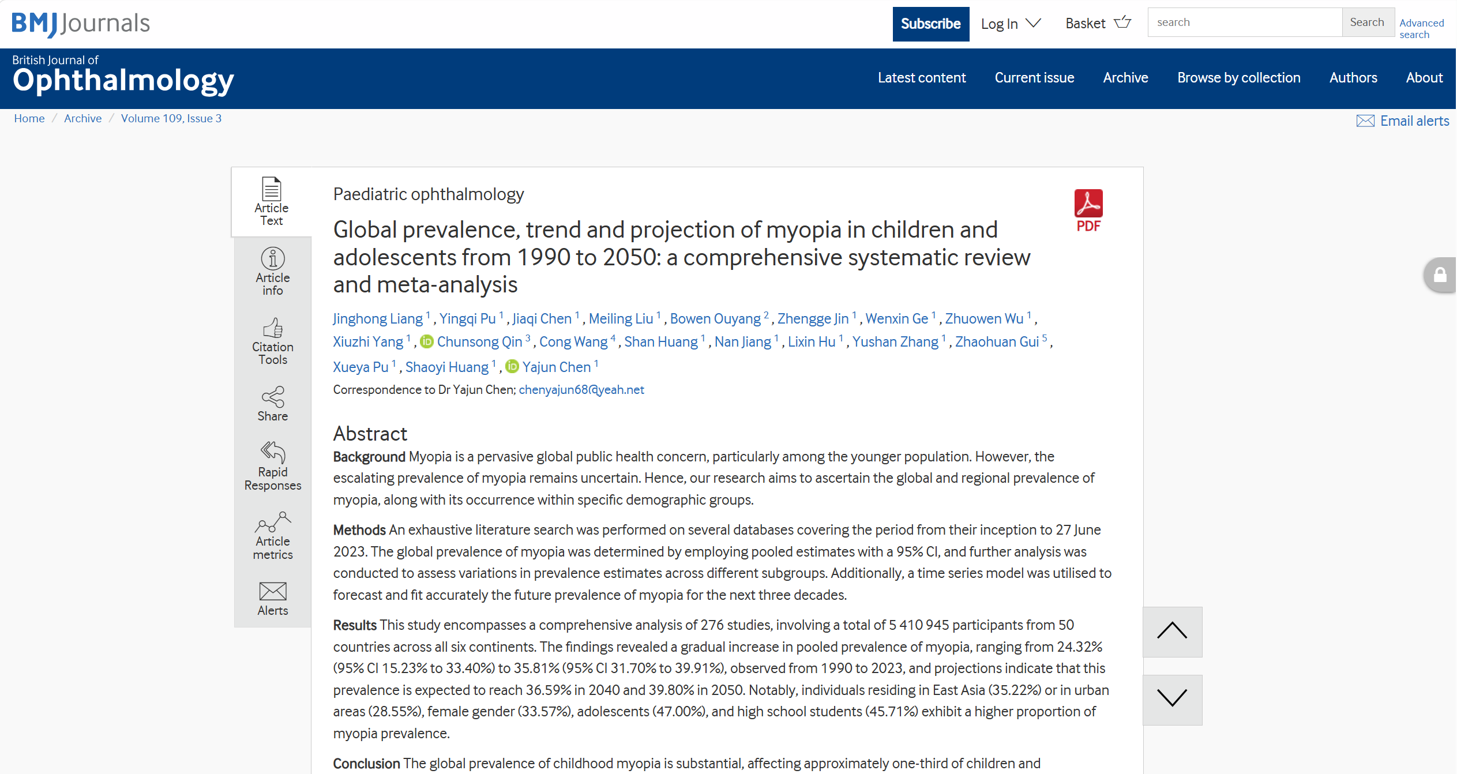This screenshot has width=1457, height=774.
Task: Open author Jinghong Liang link
Action: [378, 319]
